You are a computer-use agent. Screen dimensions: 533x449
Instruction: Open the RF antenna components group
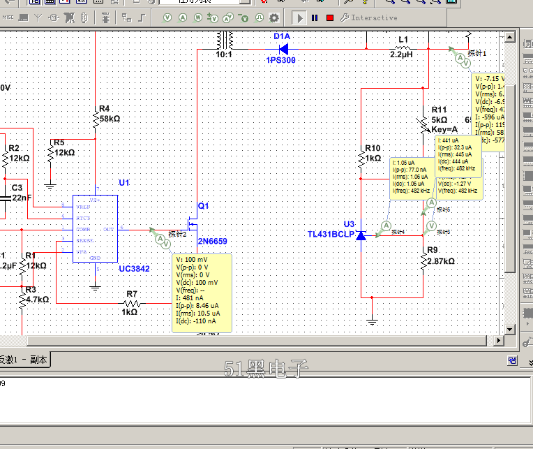(x=38, y=17)
